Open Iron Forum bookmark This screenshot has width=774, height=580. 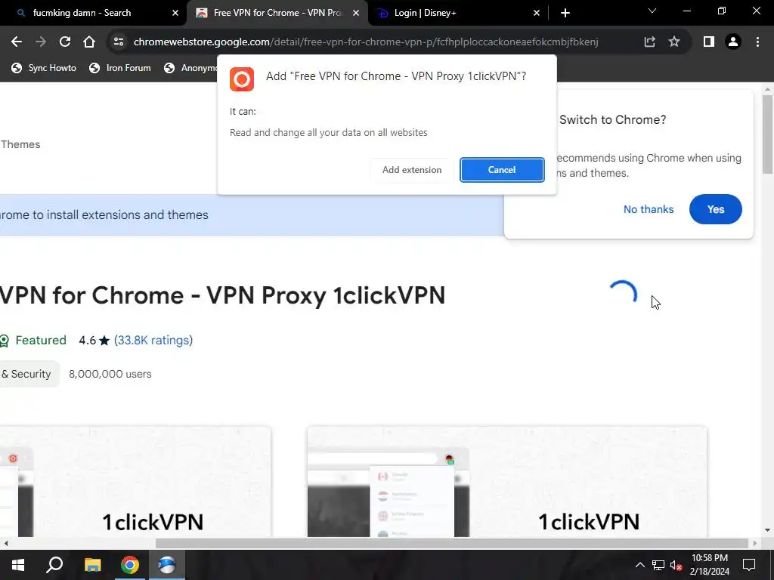[120, 68]
